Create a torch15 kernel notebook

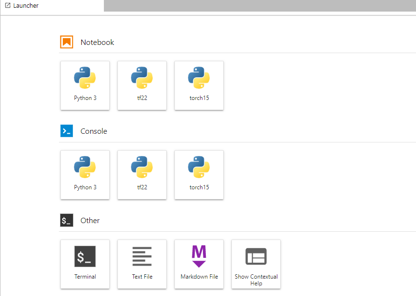[x=199, y=85]
